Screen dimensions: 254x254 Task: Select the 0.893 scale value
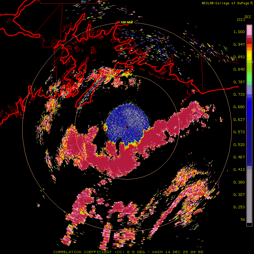[239, 57]
